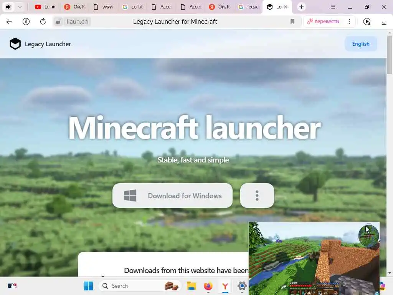393x295 pixels.
Task: Click the site security lock icon
Action: point(58,22)
